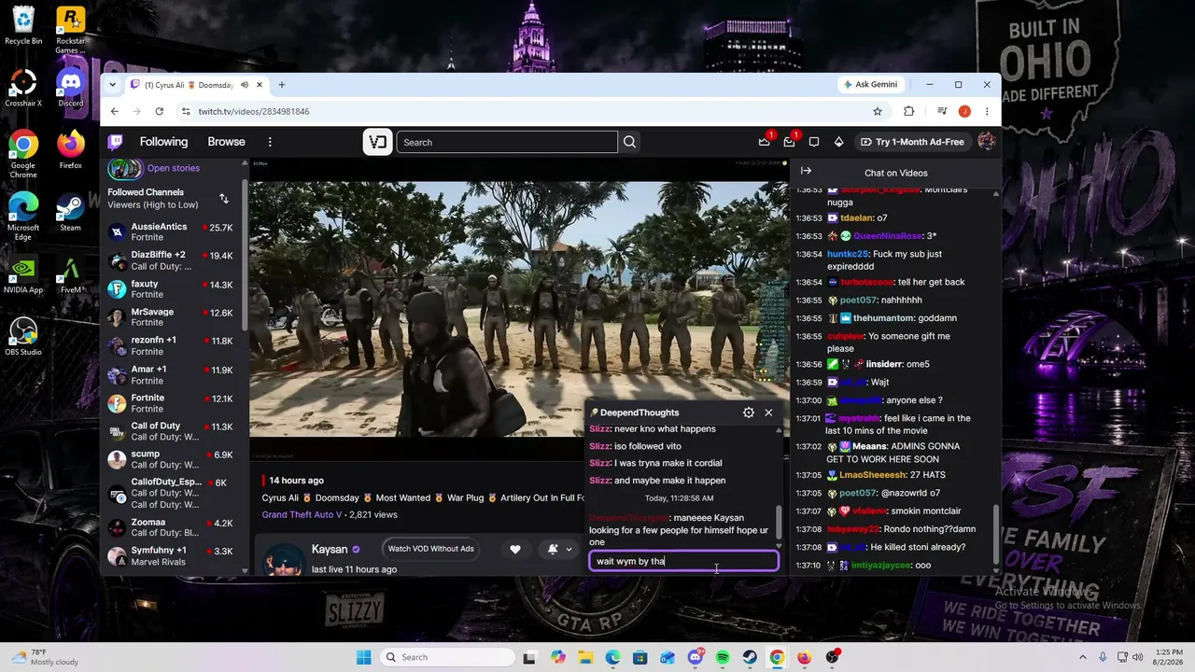
Task: Open the Twitch more options menu
Action: (270, 142)
